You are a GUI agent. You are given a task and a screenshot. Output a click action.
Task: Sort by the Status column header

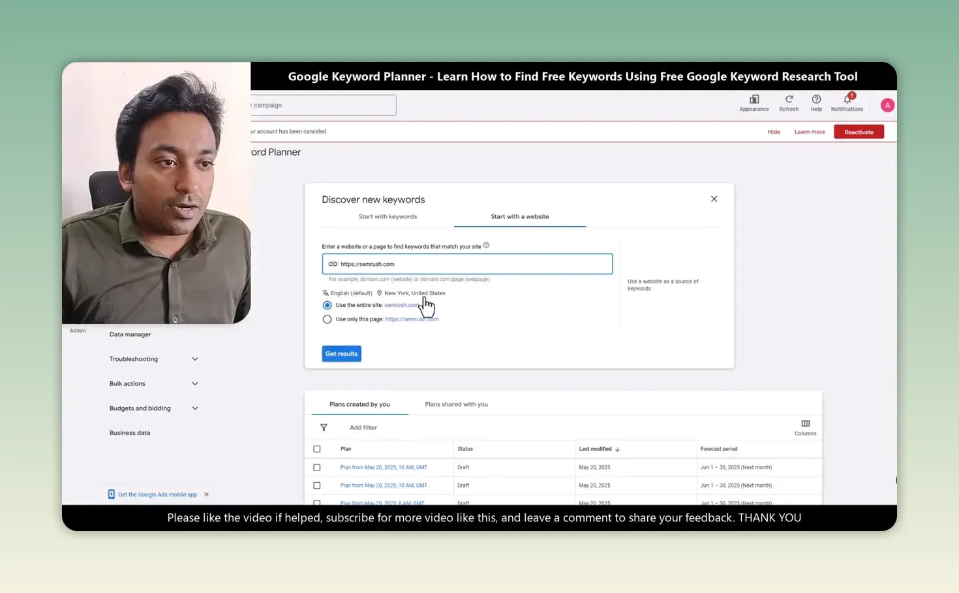465,449
